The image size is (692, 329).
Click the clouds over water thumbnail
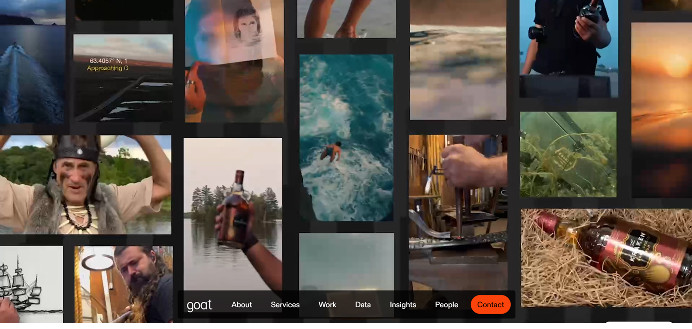point(458,60)
